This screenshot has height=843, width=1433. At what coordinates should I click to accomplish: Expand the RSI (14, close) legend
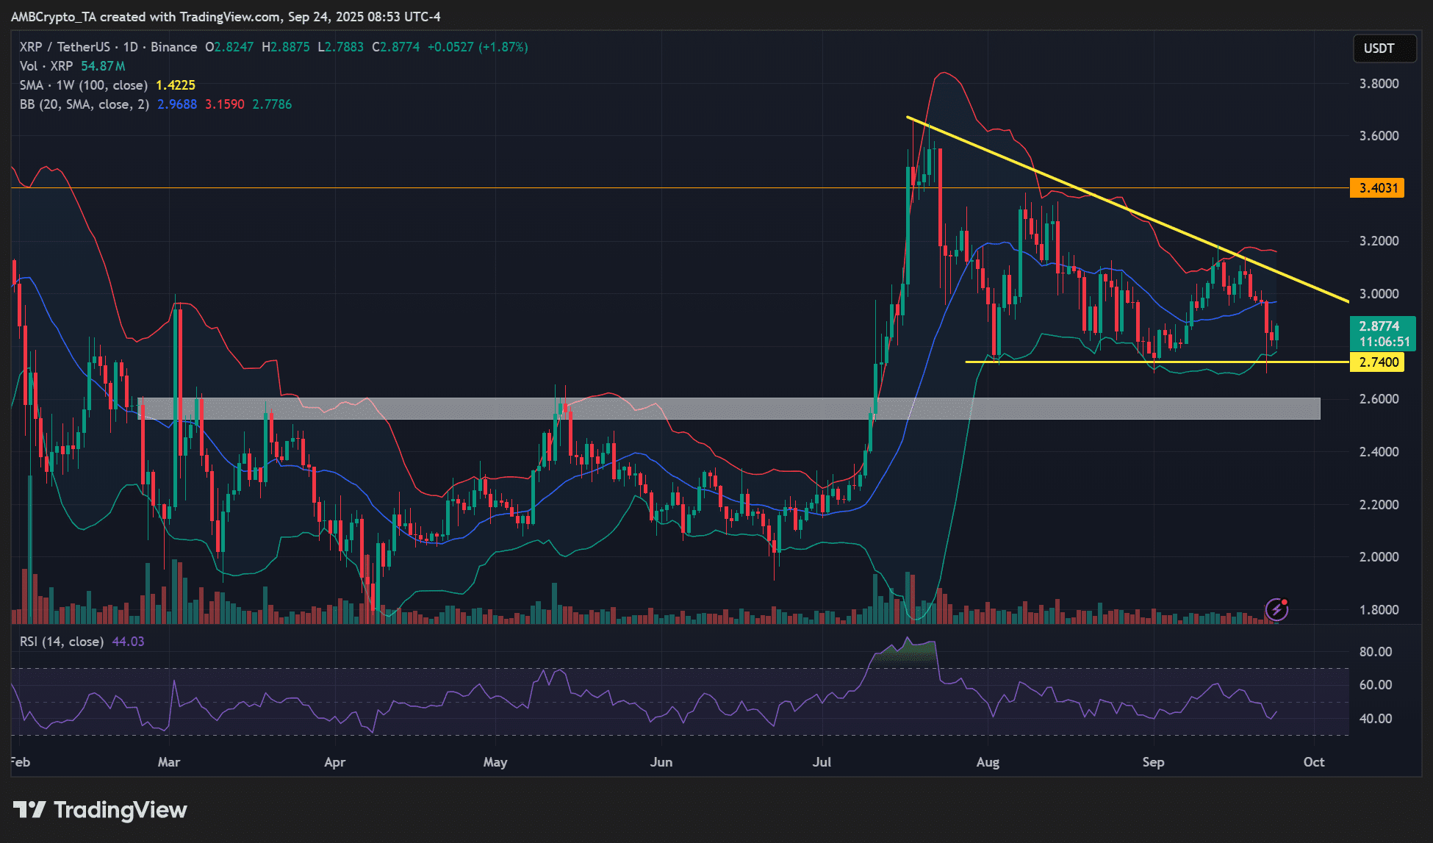[62, 642]
